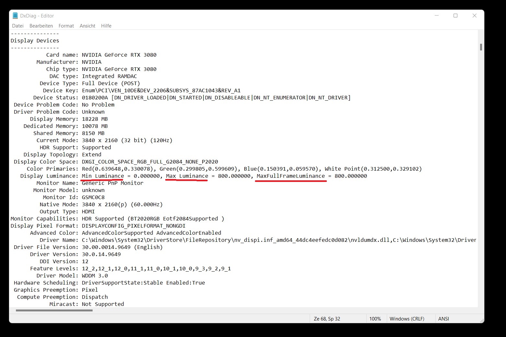Click the Feature Levels list '12_2,12_1...'
Screen dimensions: 506x337
pyautogui.click(x=156, y=268)
